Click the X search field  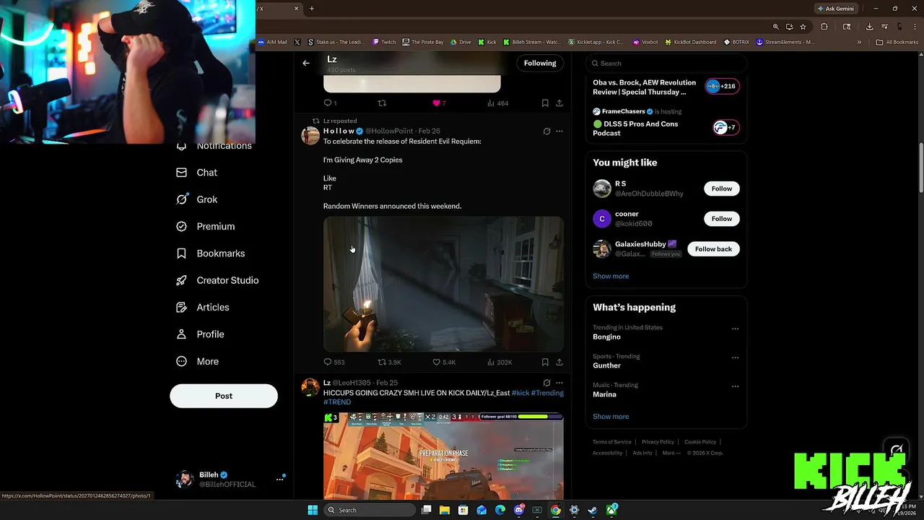[x=666, y=63]
